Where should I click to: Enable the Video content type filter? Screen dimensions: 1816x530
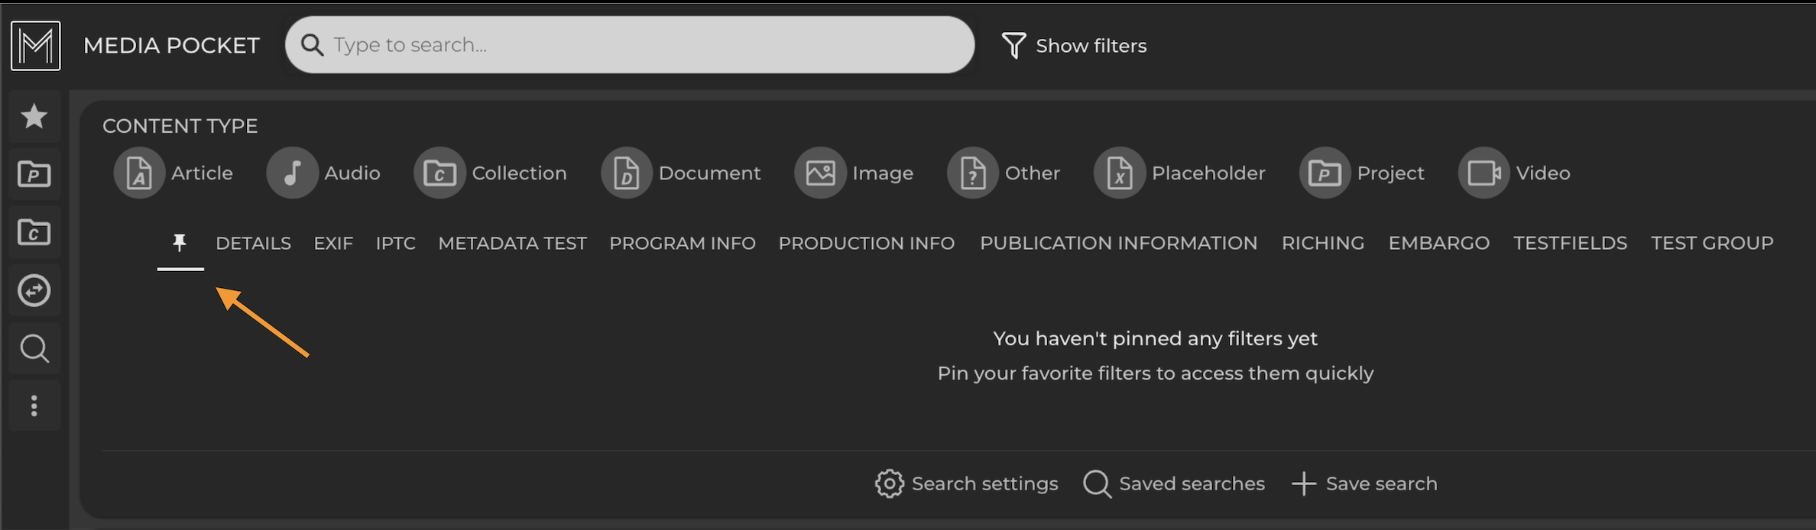pos(1514,173)
